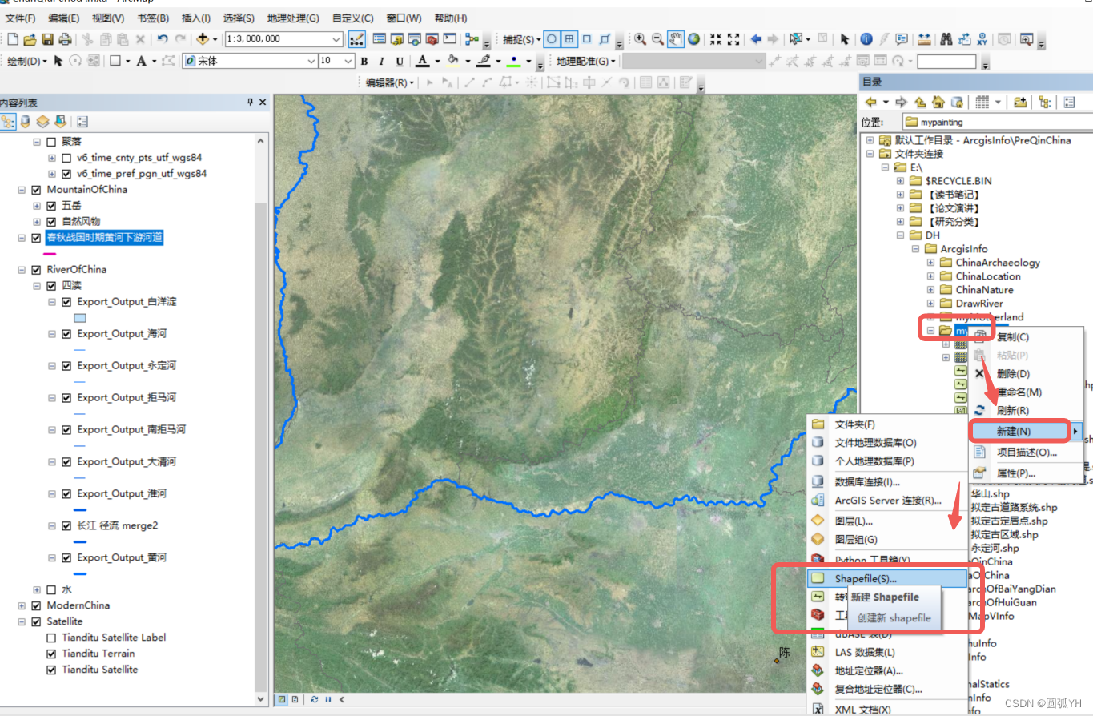
Task: Toggle Export_Output_海河 layer visibility
Action: tap(66, 334)
